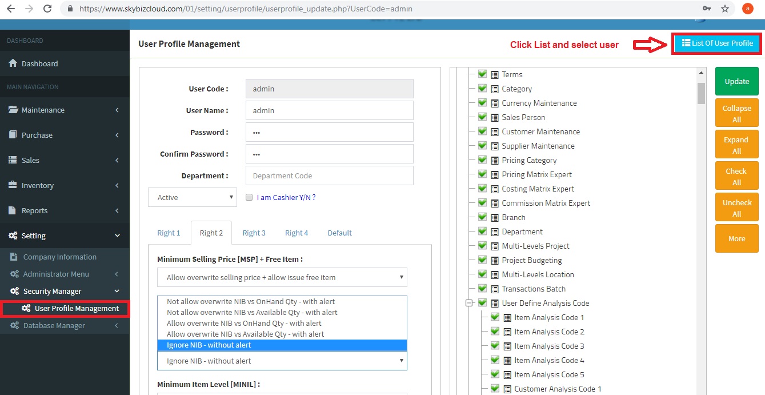Viewport: 765px width, 395px height.
Task: Open the Active status dropdown
Action: 193,197
